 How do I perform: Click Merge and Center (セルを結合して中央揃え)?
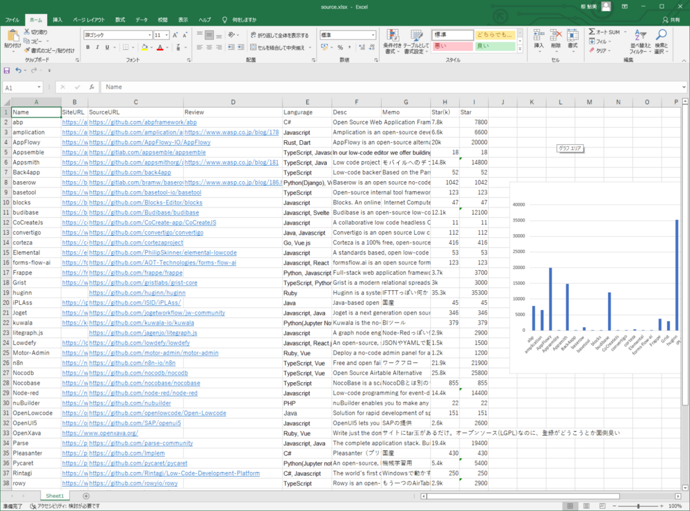click(x=278, y=48)
